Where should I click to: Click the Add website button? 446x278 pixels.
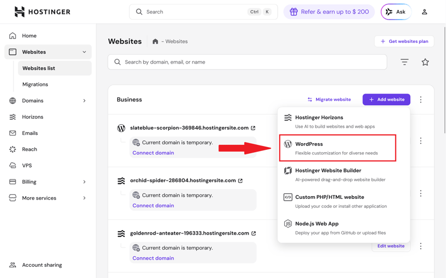coord(386,100)
